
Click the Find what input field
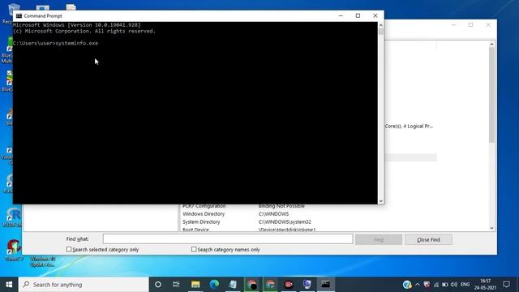click(x=228, y=239)
